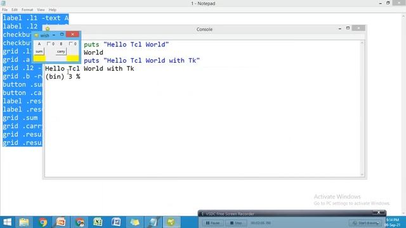Open the Windows Start button
Image resolution: width=406 pixels, height=228 pixels.
[x=7, y=222]
